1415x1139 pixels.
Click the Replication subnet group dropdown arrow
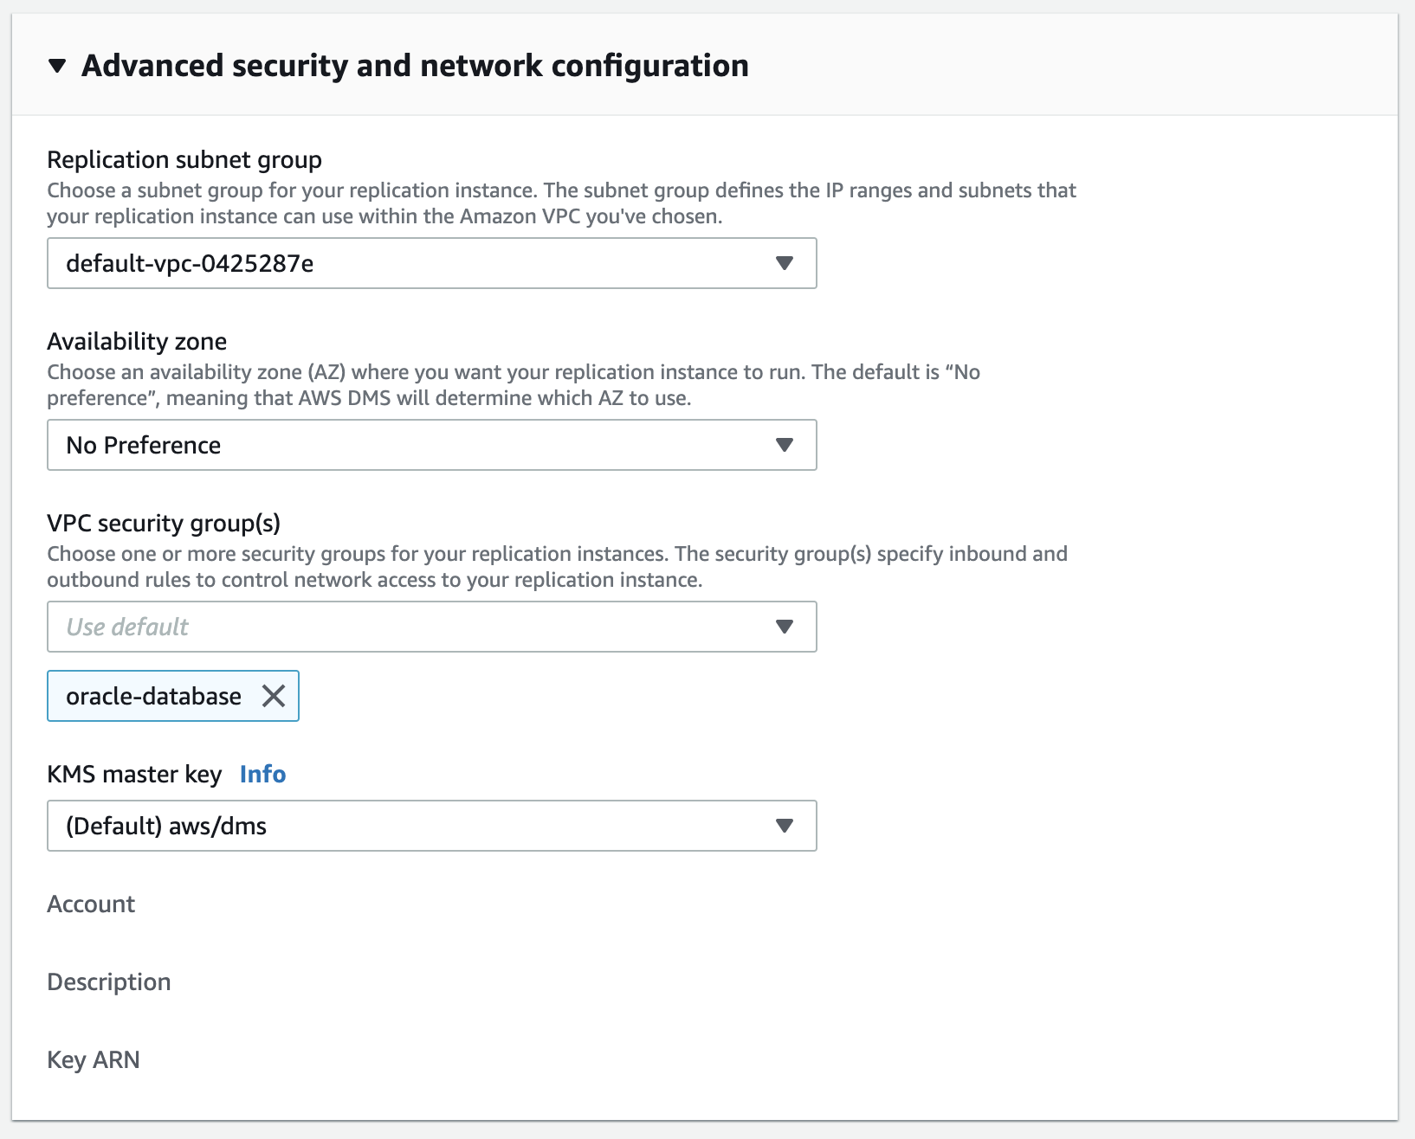tap(785, 264)
